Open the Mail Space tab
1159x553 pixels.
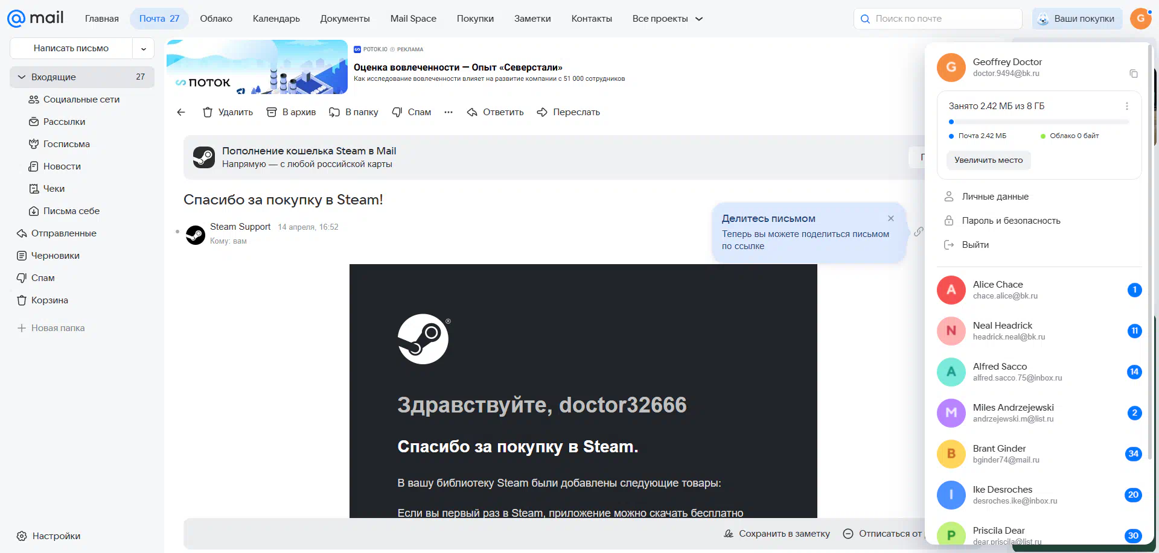[413, 19]
